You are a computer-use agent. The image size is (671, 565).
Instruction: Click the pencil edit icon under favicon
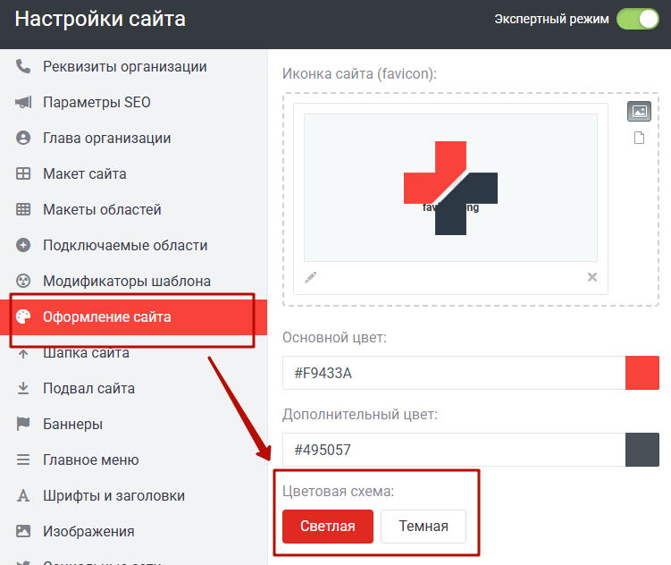click(311, 277)
